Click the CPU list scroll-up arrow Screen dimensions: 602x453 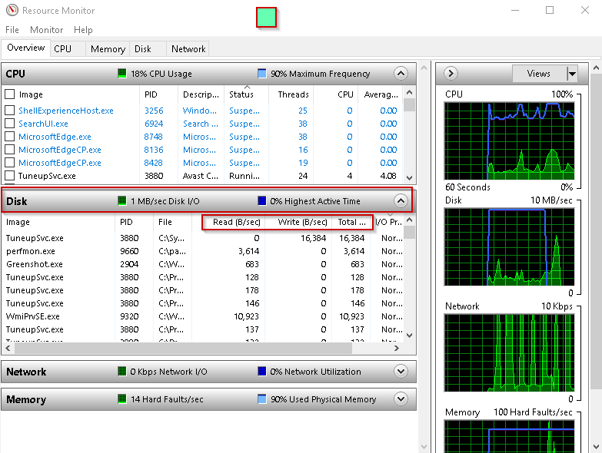pyautogui.click(x=409, y=92)
